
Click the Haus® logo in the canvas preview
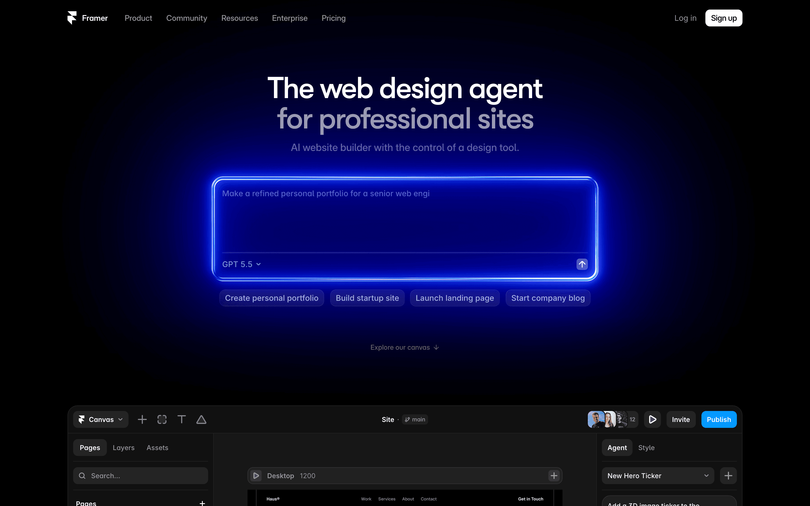point(273,499)
